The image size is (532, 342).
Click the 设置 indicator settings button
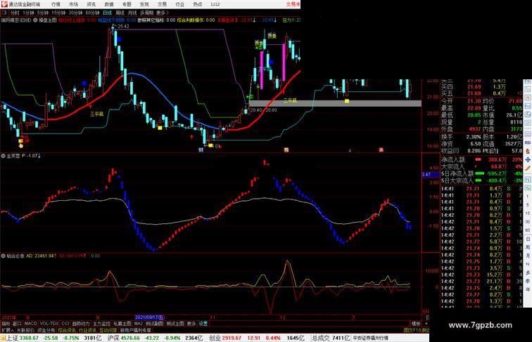[203, 324]
